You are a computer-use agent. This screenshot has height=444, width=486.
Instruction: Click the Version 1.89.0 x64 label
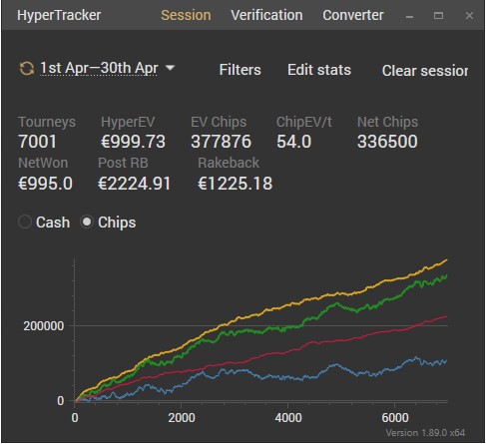click(x=425, y=433)
